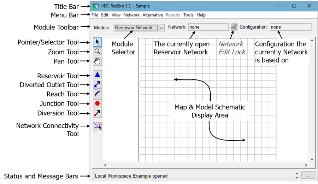Select the blue triangle Reservoir tool
Screen dimensions: 318x184
pos(98,75)
